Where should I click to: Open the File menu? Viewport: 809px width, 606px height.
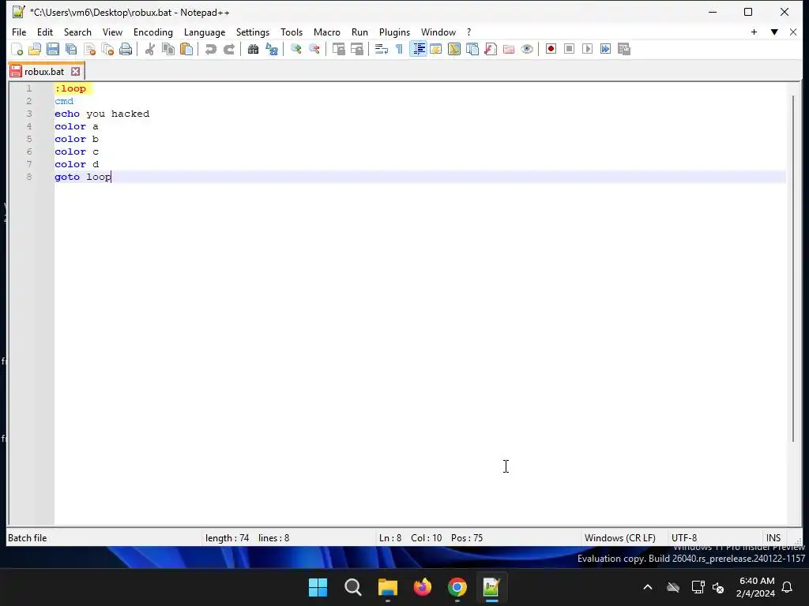coord(19,32)
